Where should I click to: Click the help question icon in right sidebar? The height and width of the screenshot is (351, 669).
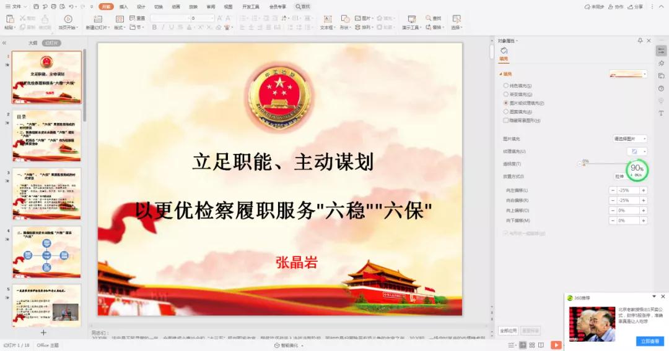[661, 88]
